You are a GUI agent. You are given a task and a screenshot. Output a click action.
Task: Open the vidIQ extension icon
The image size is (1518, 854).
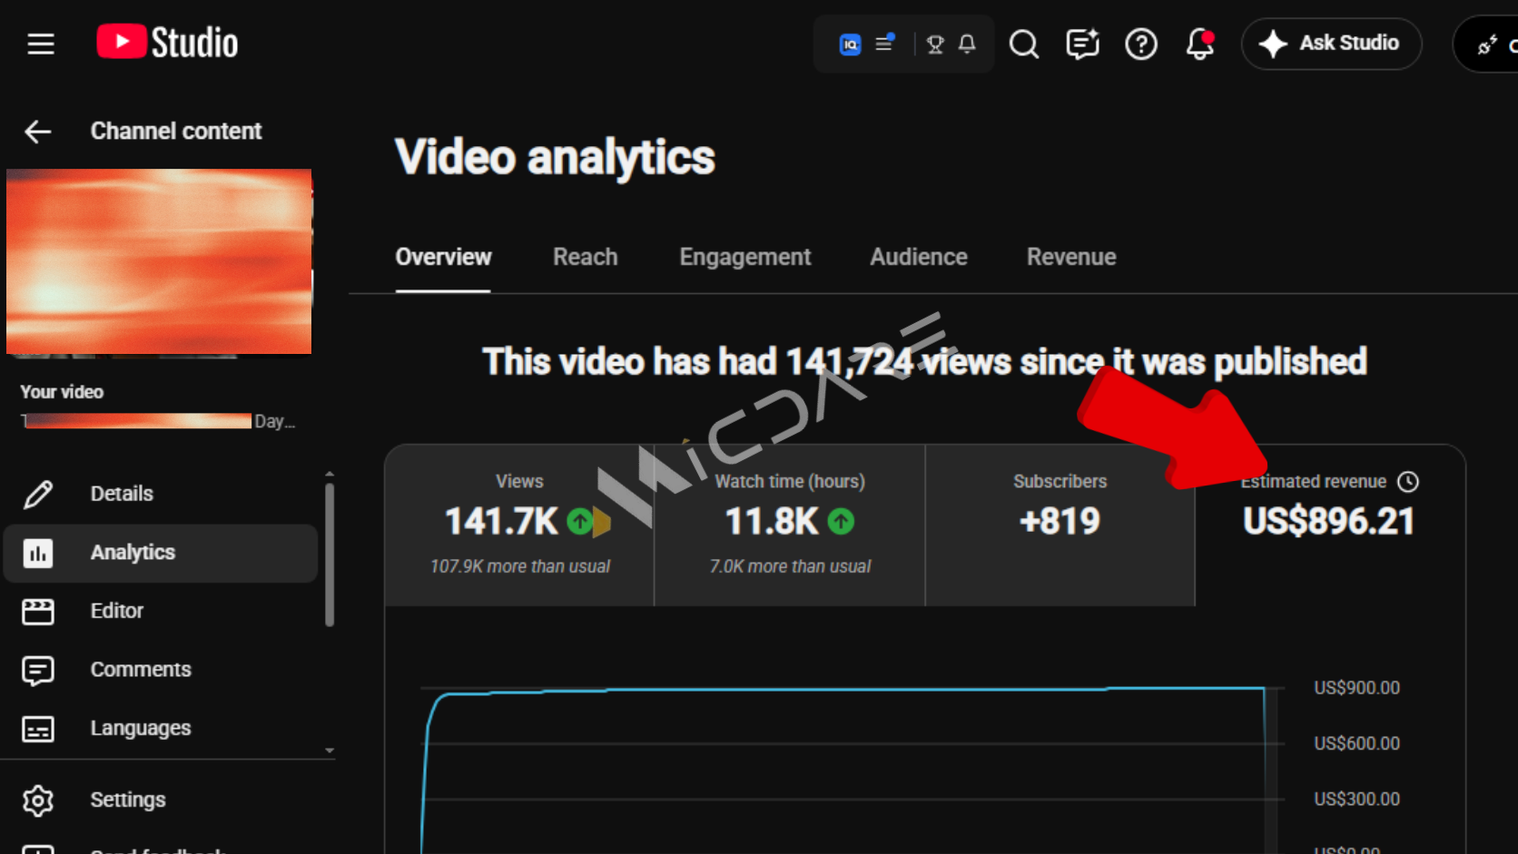[x=850, y=44]
